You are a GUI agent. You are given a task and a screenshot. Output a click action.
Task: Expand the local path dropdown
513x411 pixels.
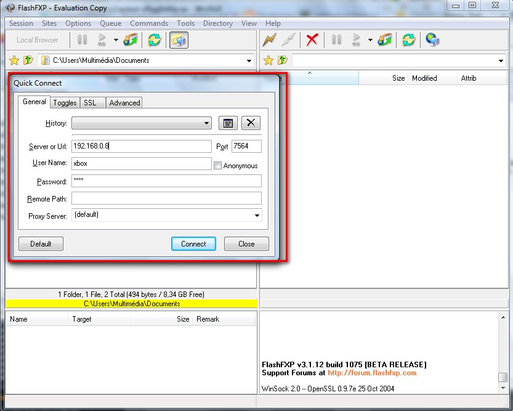click(x=249, y=60)
